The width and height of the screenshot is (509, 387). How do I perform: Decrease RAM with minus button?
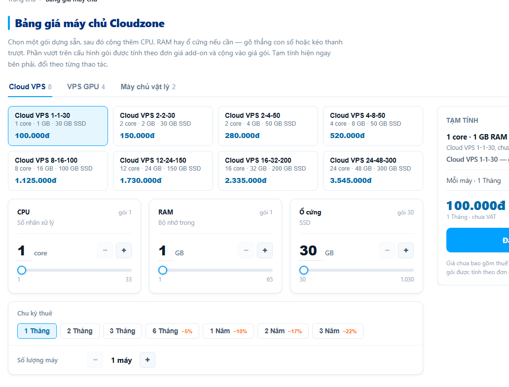(x=246, y=250)
